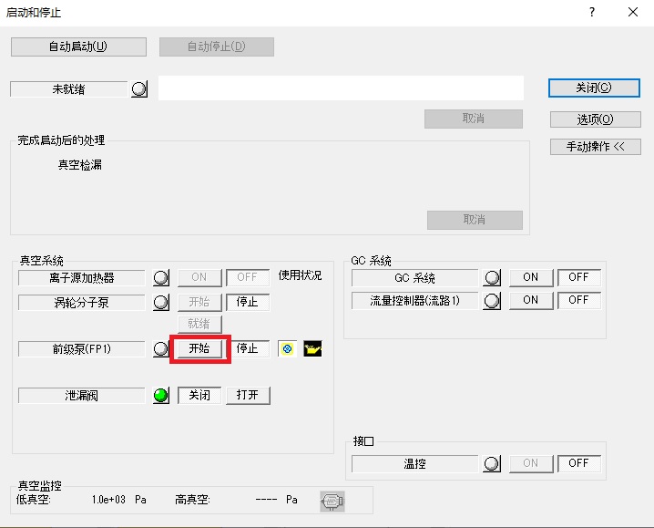The width and height of the screenshot is (654, 528).
Task: Click the status indicator beside 未就绪
Action: [x=139, y=89]
